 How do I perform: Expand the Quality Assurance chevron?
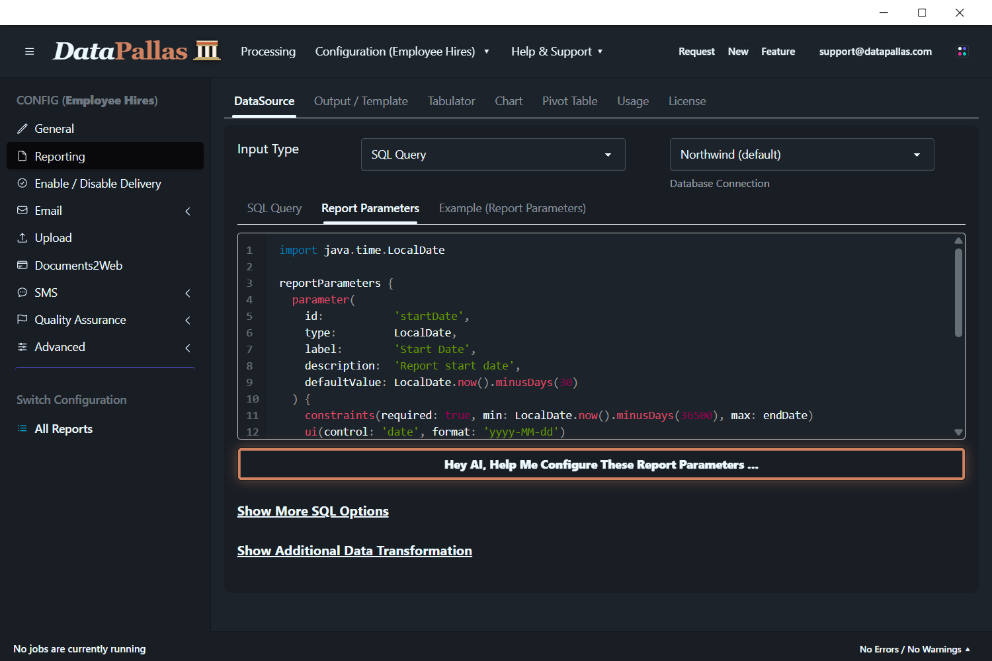[x=188, y=320]
